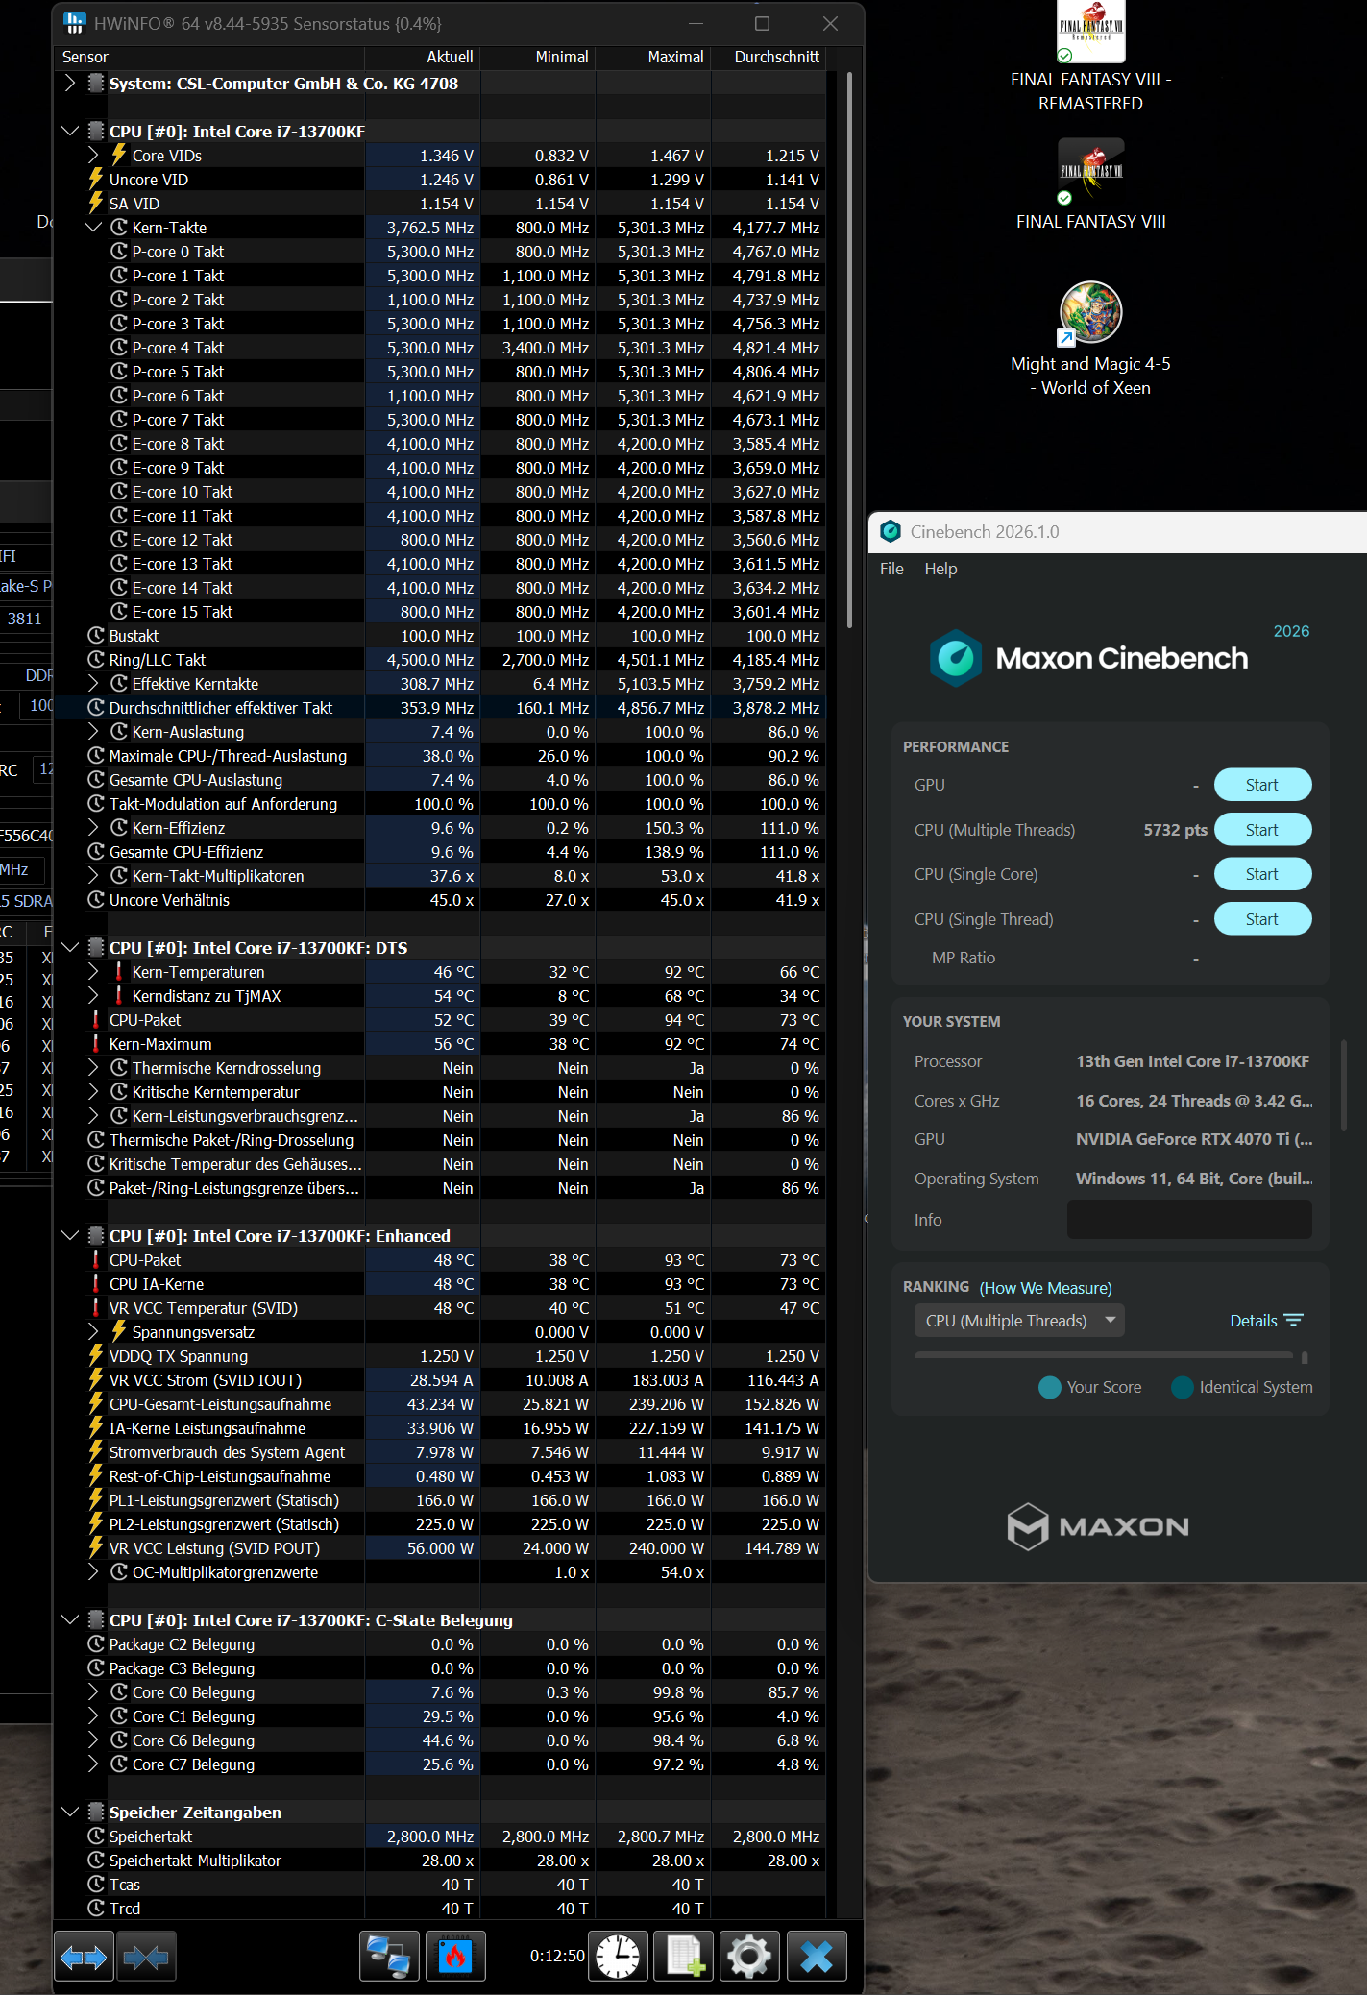Click the lightning icon next to Uncore VID
The width and height of the screenshot is (1367, 1995).
[x=96, y=179]
